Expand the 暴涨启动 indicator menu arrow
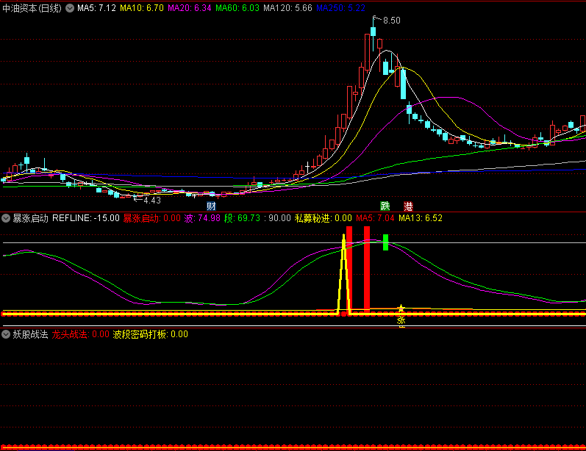 pyautogui.click(x=6, y=218)
